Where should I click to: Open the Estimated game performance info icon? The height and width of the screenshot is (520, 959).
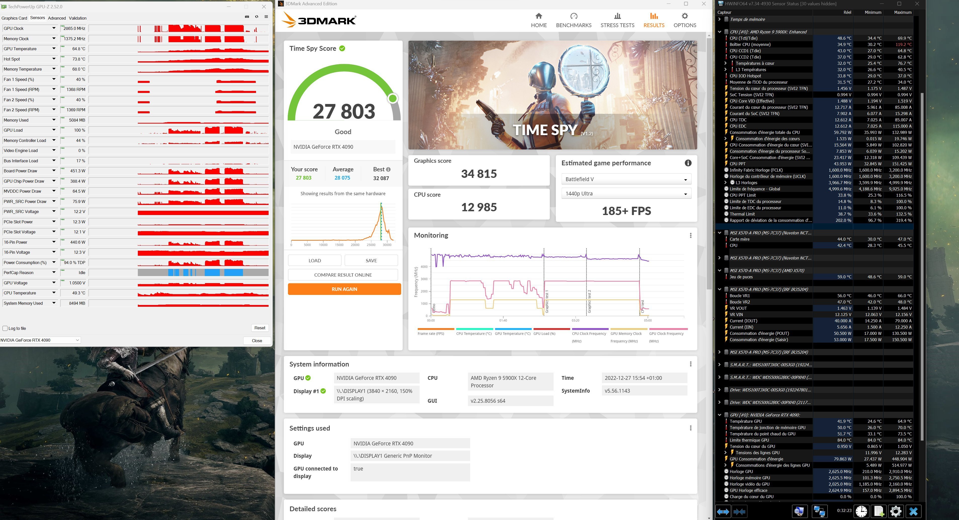(688, 163)
